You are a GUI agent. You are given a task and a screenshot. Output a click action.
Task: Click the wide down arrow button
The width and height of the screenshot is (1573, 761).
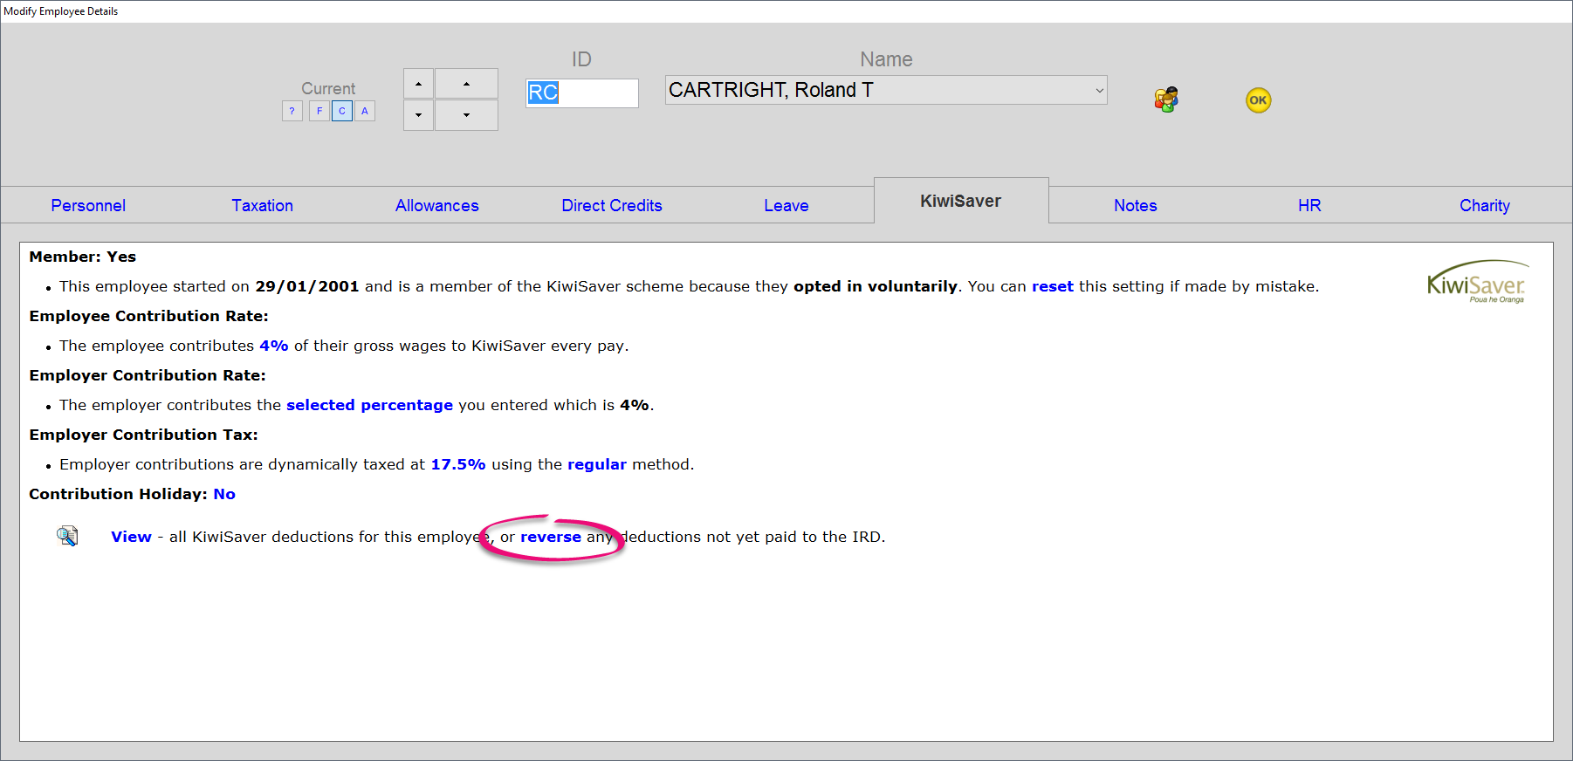pyautogui.click(x=466, y=115)
